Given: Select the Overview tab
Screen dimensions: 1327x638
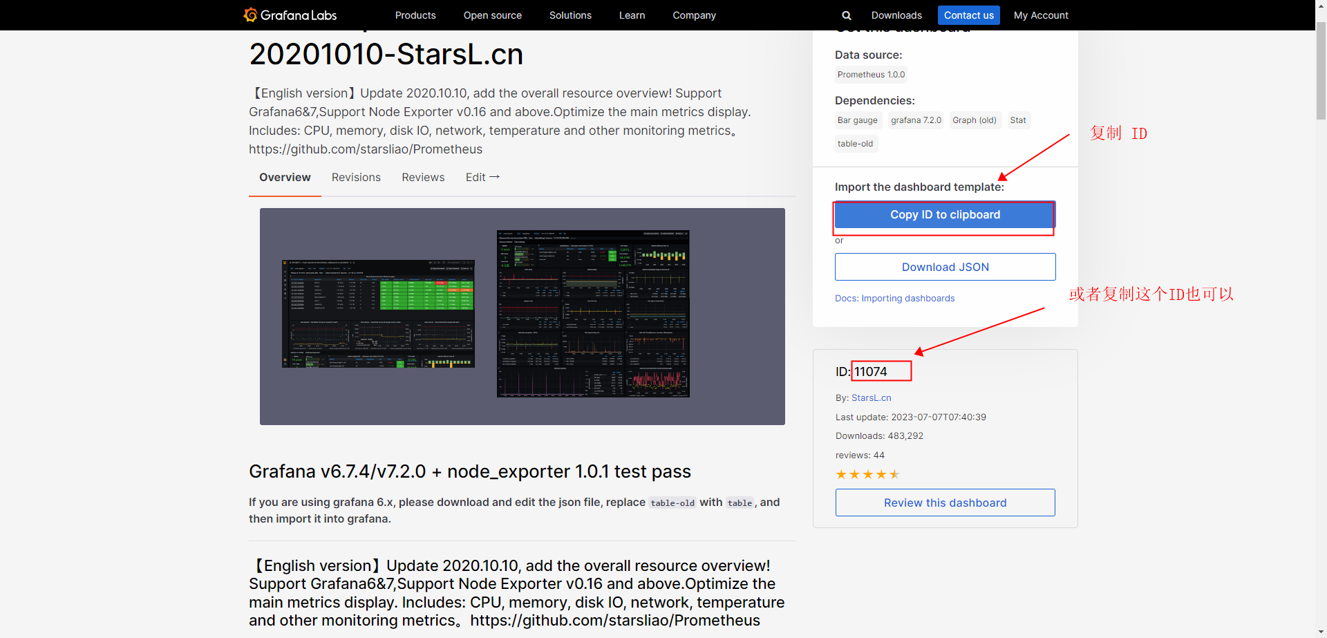Looking at the screenshot, I should click(285, 178).
